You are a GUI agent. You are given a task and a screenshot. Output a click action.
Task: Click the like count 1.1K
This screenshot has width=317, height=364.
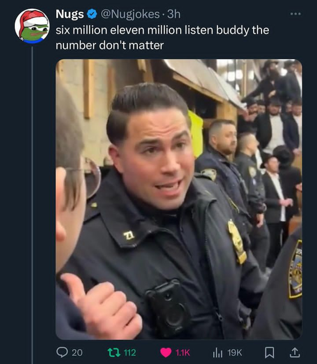(x=183, y=352)
